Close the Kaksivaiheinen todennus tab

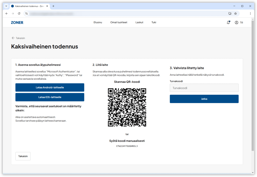click(x=47, y=6)
